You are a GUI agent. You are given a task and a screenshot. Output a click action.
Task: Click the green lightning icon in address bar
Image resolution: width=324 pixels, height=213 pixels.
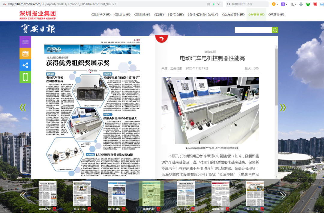tap(214, 4)
